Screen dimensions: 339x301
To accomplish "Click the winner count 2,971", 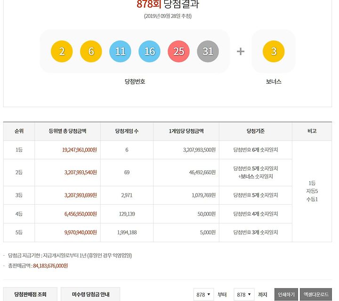I will click(127, 195).
